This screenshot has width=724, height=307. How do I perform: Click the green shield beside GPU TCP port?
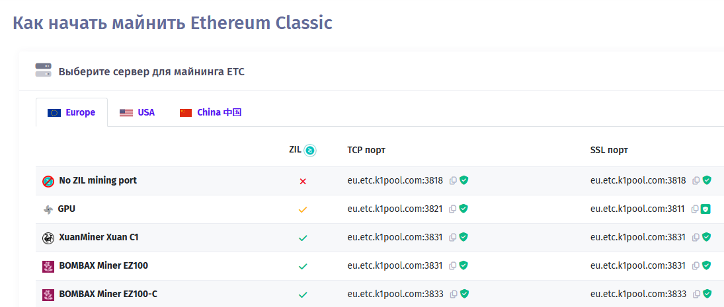463,209
